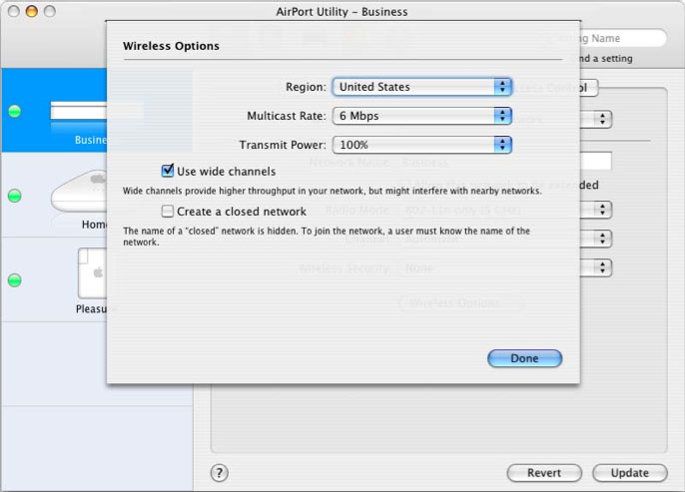Select the Home base station icon
Viewport: 685px width, 492px height.
point(79,192)
